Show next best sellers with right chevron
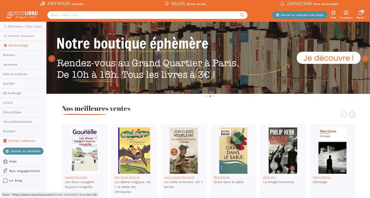This screenshot has height=198, width=370. [x=352, y=115]
